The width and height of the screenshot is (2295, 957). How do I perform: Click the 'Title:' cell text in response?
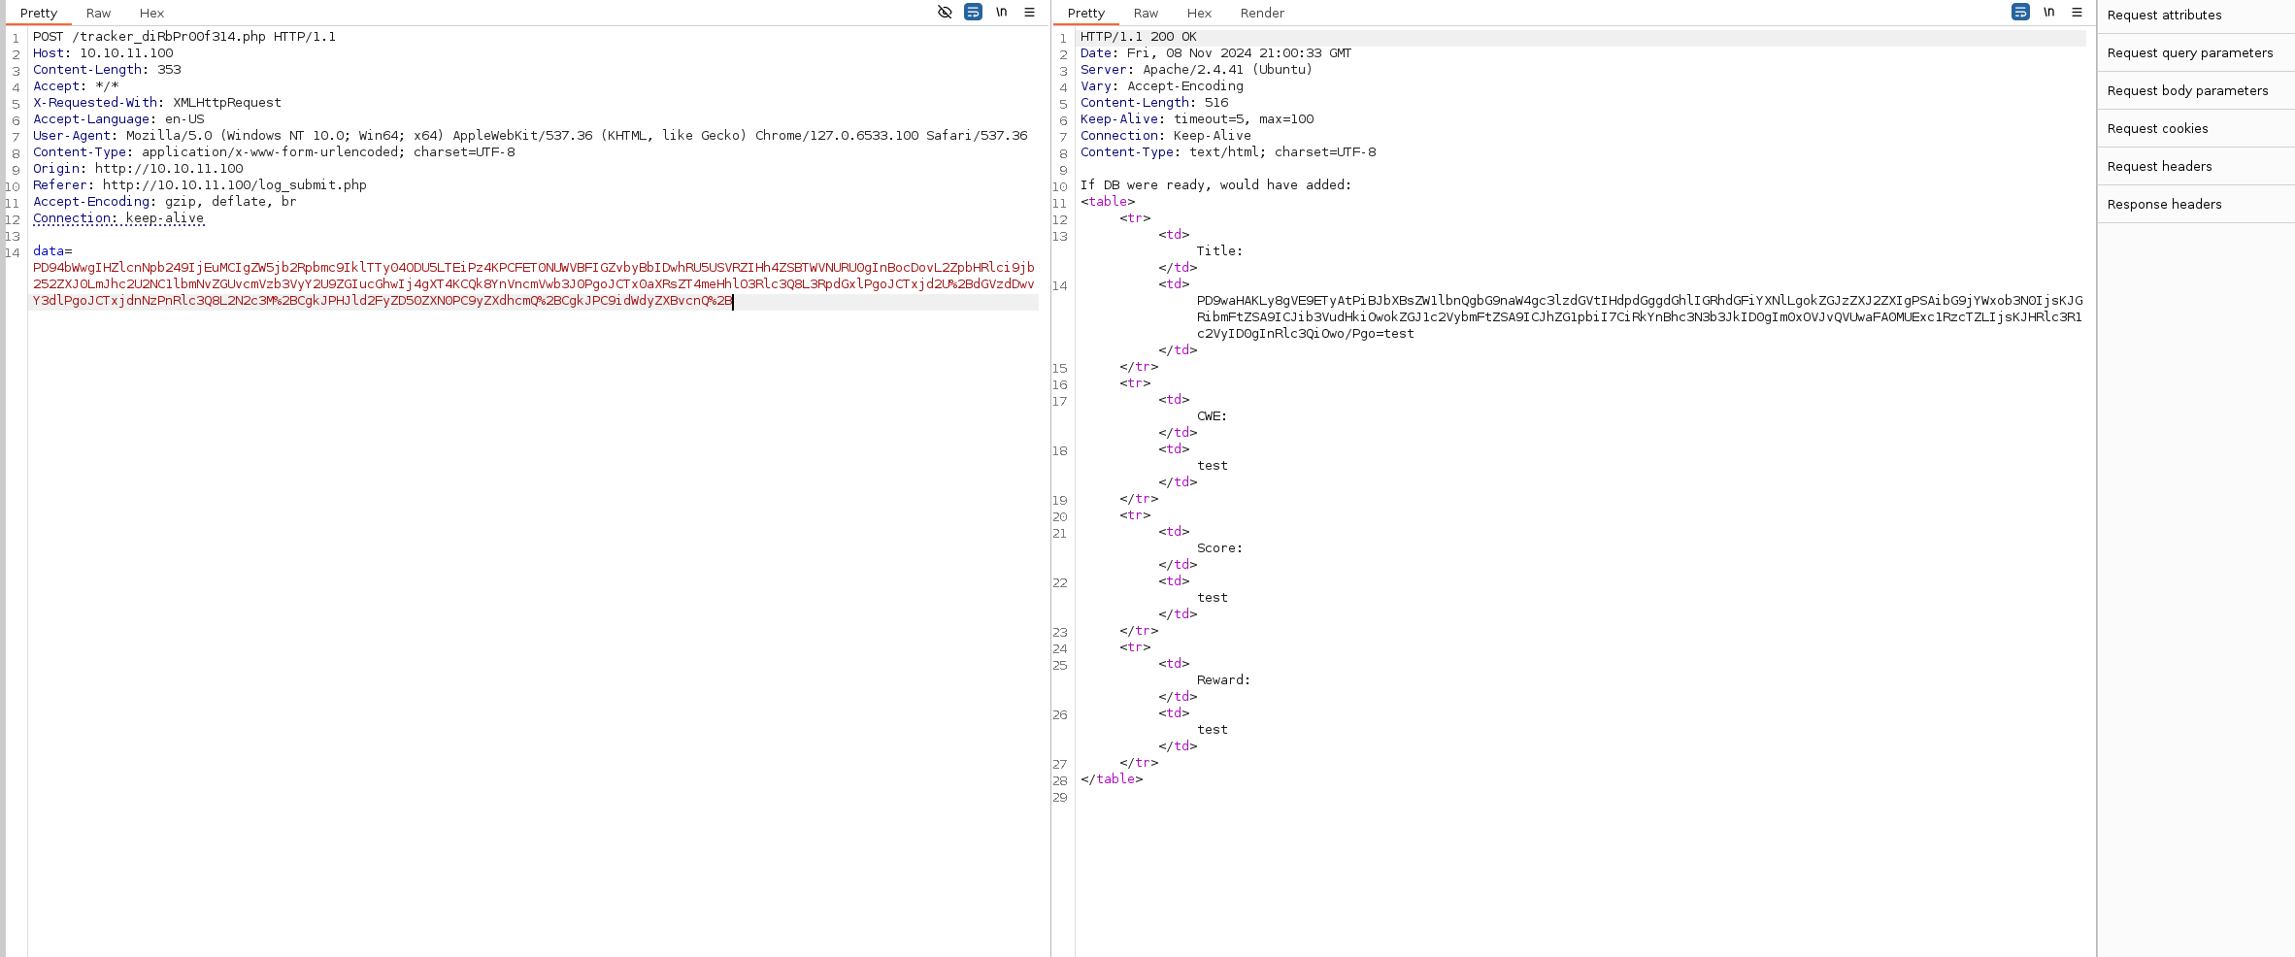pyautogui.click(x=1219, y=251)
